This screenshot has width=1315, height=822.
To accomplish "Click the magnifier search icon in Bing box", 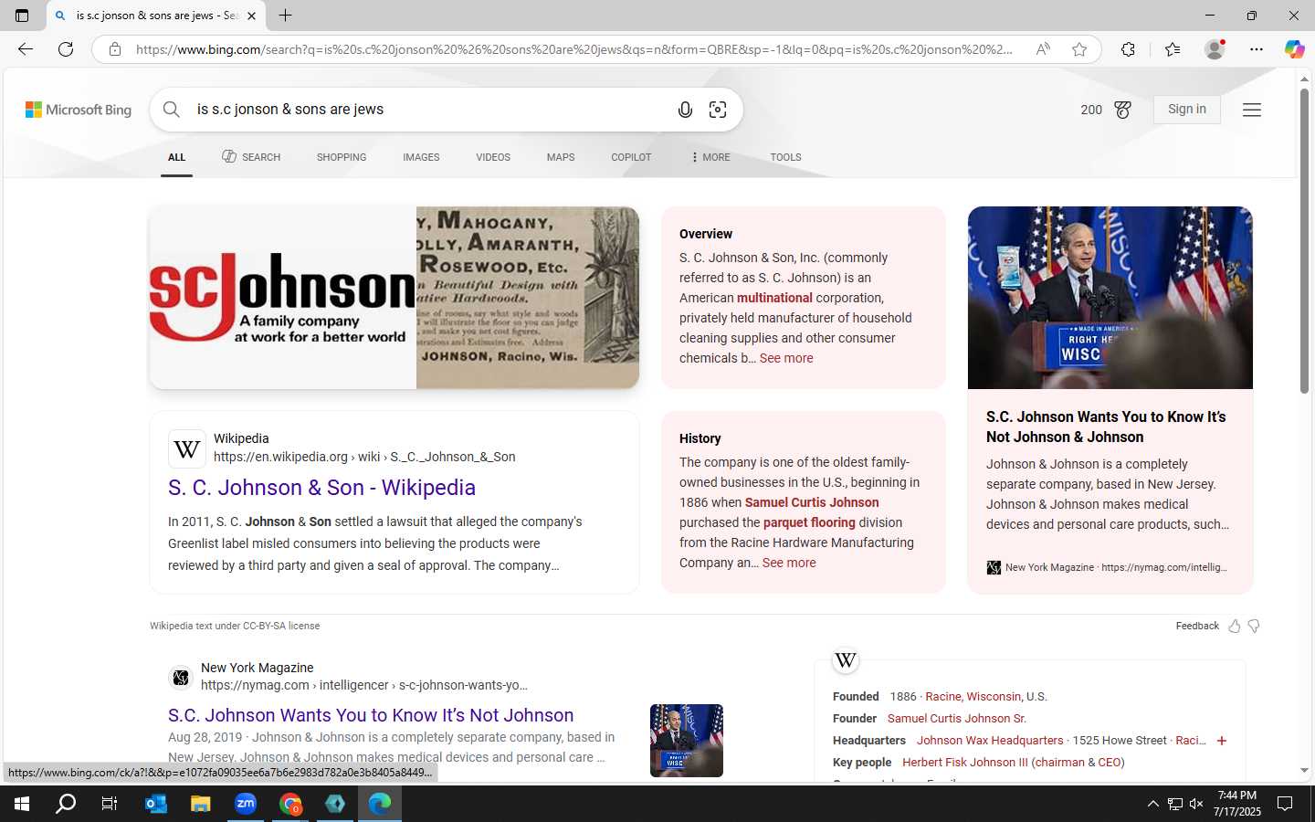I will pos(172,110).
